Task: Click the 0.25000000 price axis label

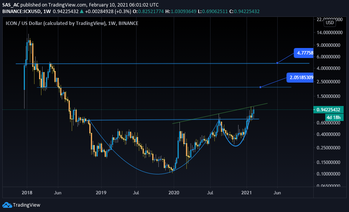Action: 328,147
